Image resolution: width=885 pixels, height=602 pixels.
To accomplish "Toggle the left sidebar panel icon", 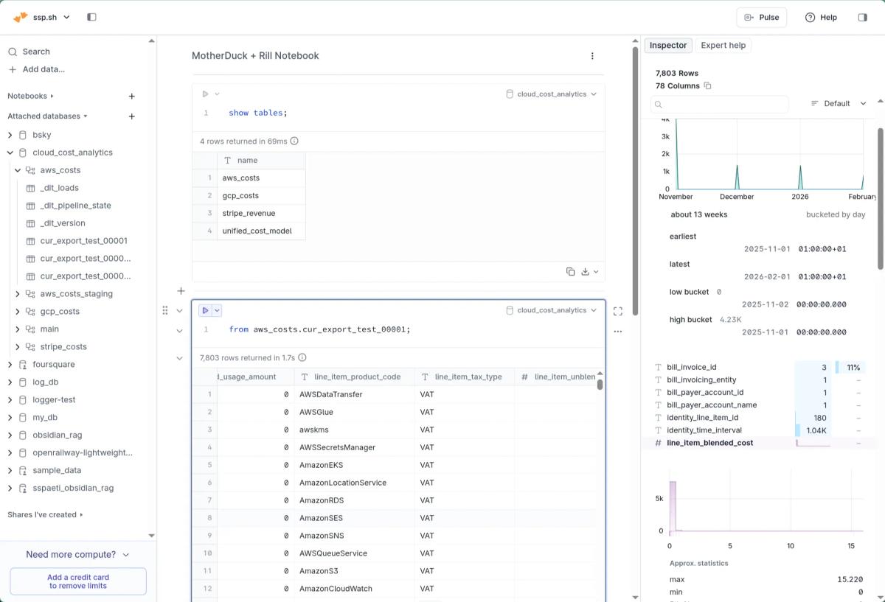I will coord(91,17).
